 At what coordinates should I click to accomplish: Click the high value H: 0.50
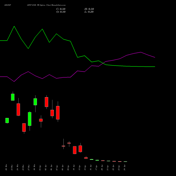tap(89, 9)
